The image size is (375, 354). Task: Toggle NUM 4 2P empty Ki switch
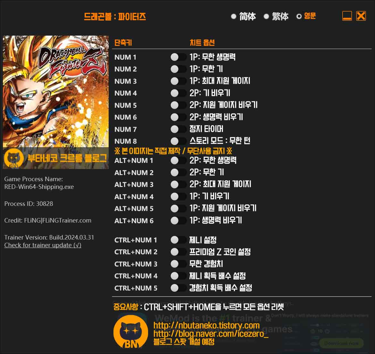[178, 93]
